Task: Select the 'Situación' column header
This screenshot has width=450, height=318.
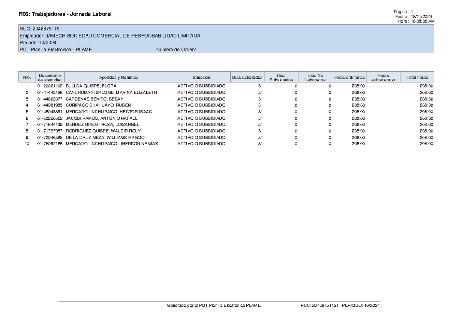Action: [201, 78]
